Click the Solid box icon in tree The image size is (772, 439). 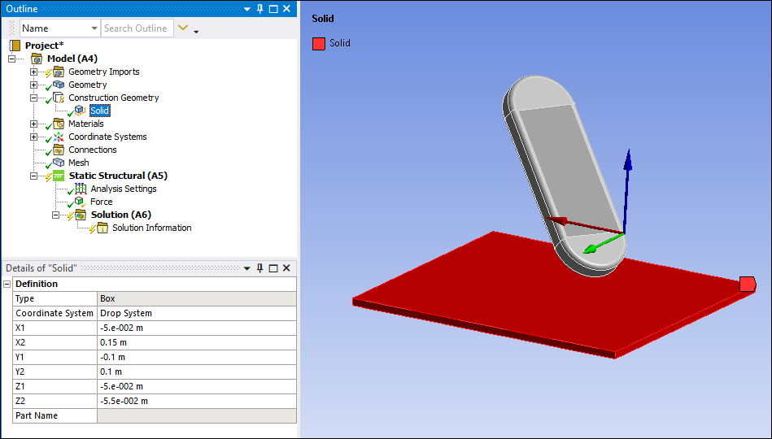pos(80,111)
